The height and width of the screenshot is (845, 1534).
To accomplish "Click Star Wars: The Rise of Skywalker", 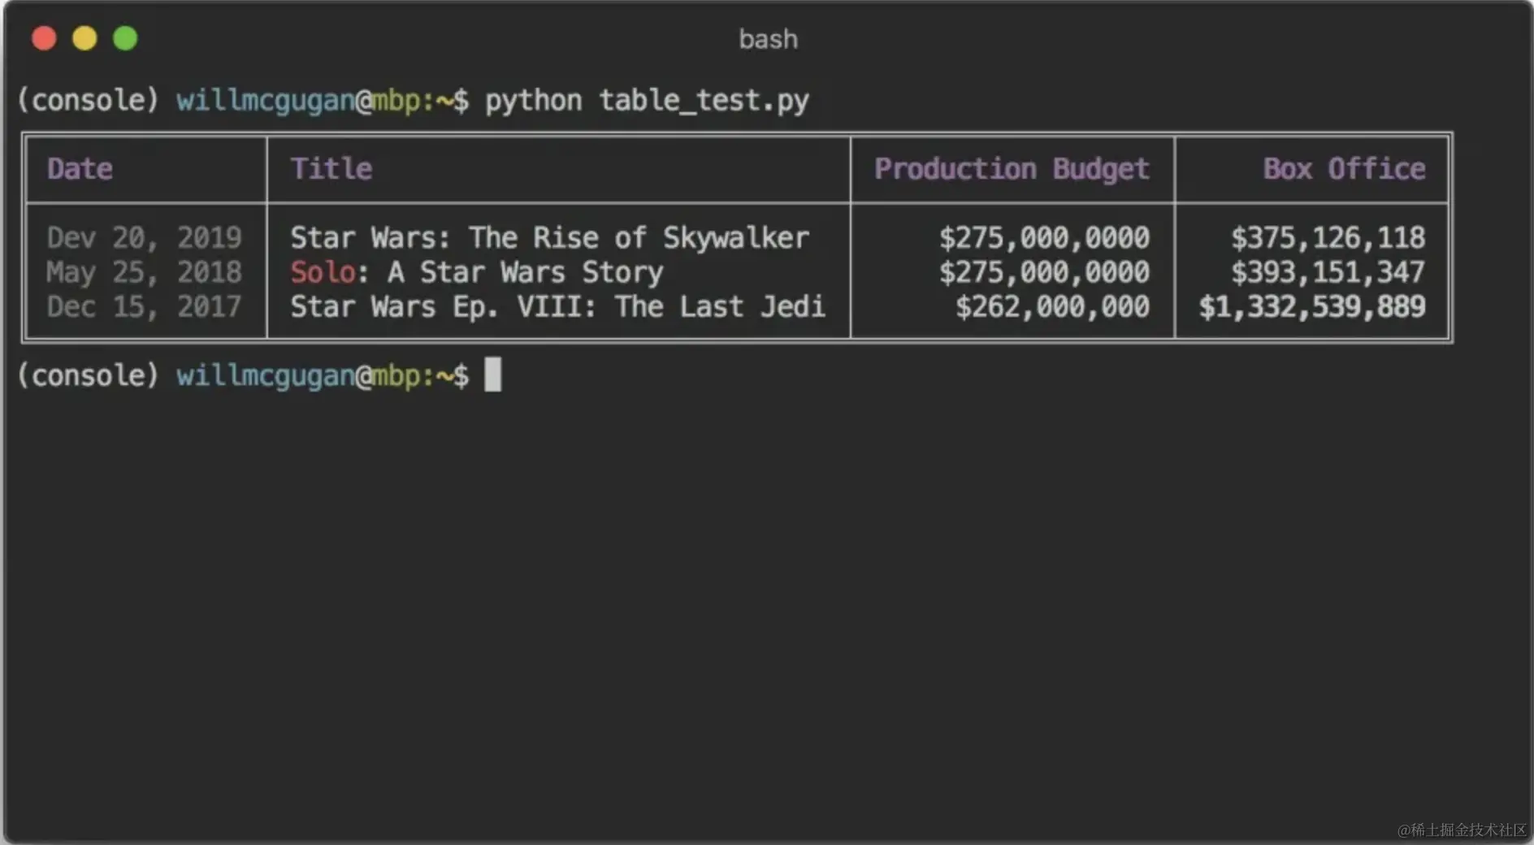I will 549,238.
